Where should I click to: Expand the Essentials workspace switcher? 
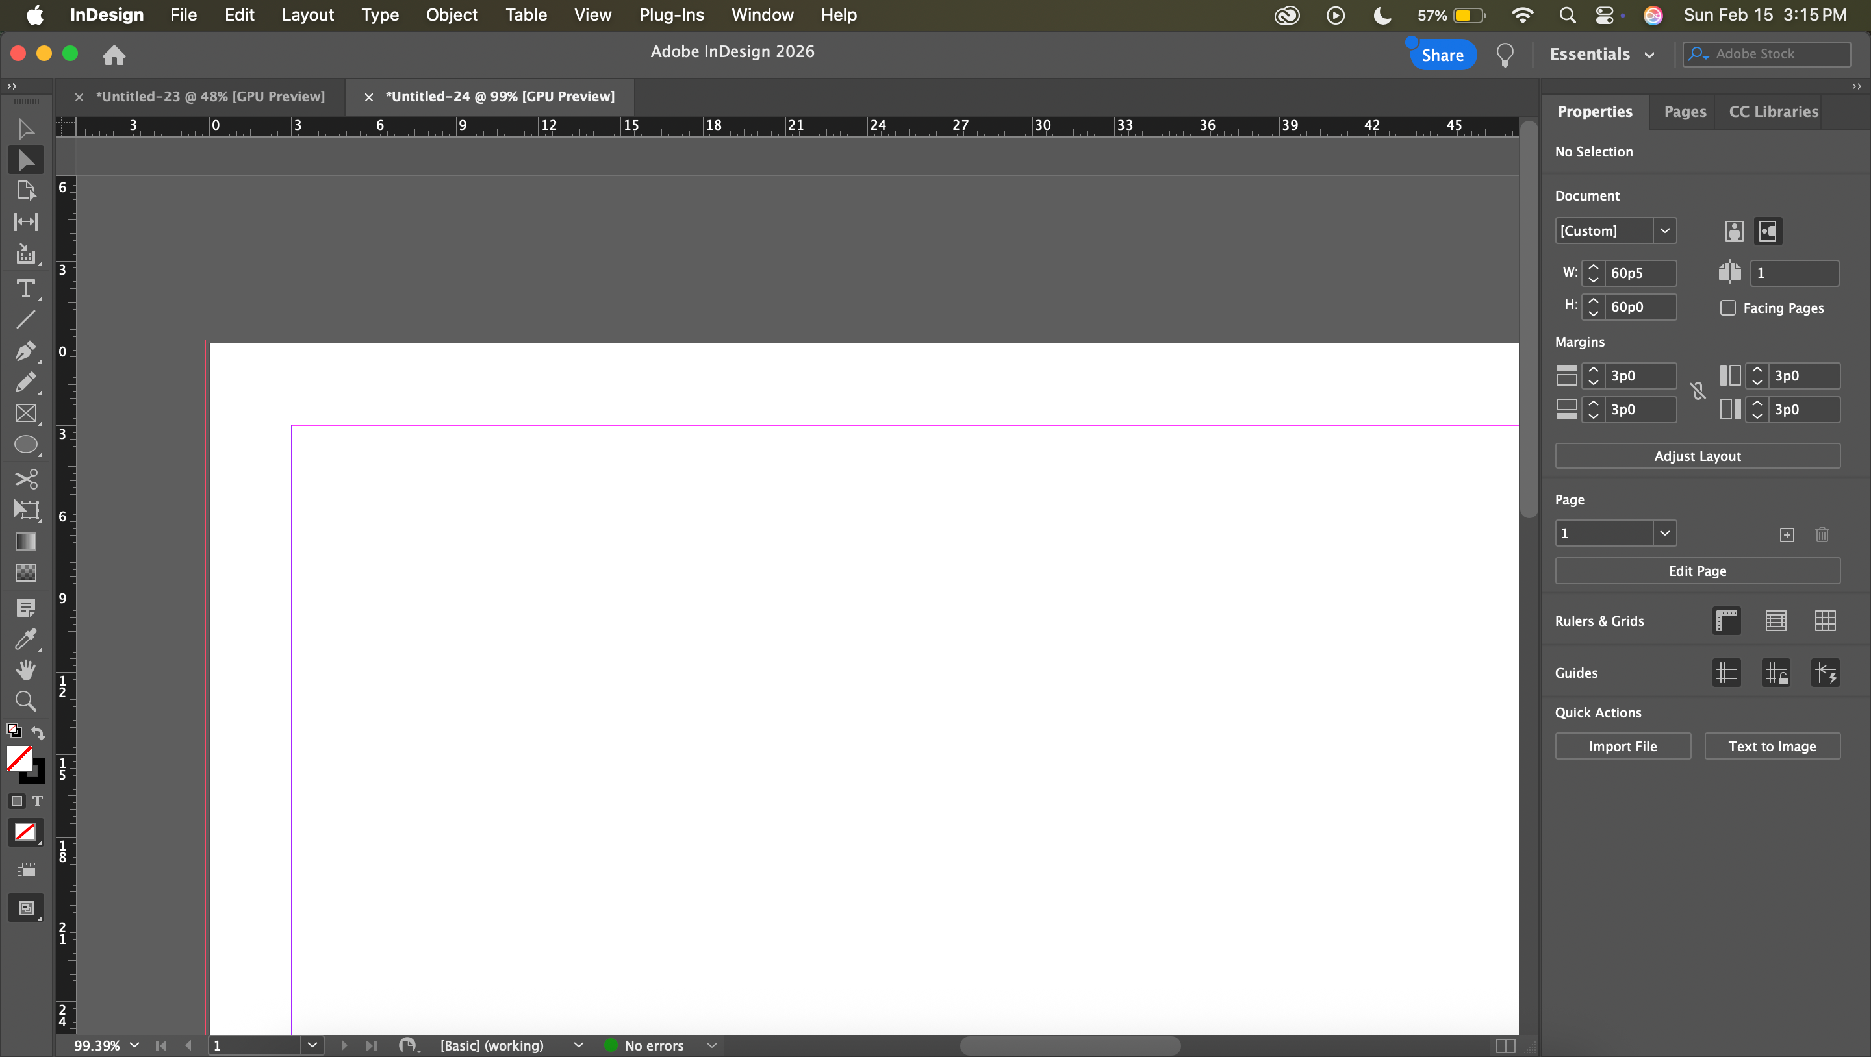tap(1602, 55)
